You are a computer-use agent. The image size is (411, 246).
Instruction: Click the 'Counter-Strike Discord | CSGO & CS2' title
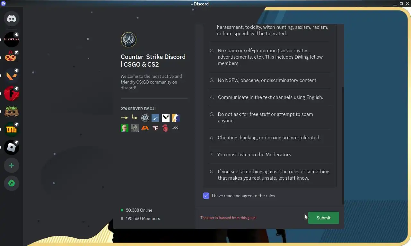coord(153,61)
